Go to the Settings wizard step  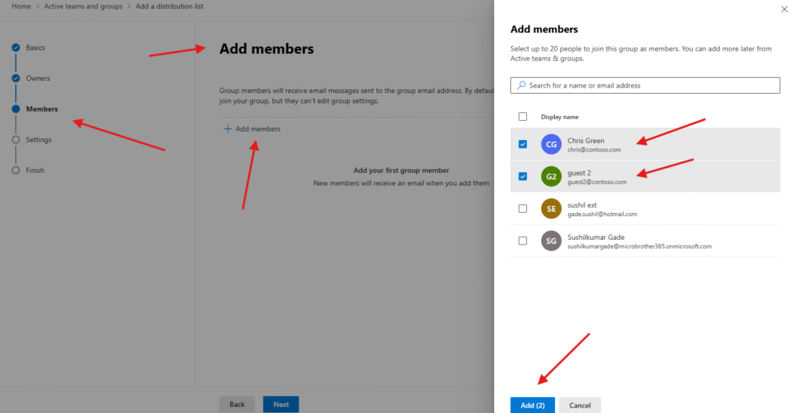38,140
